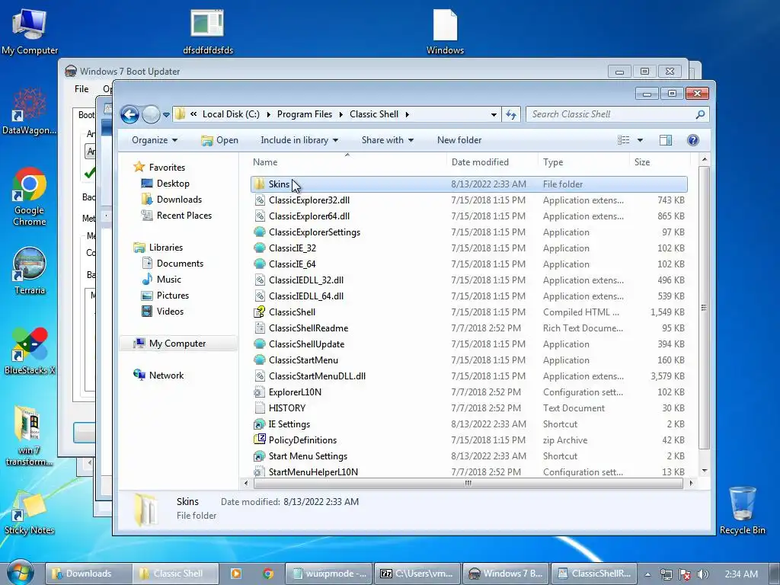This screenshot has width=780, height=585.
Task: Click the Windows Start orb
Action: (21, 573)
